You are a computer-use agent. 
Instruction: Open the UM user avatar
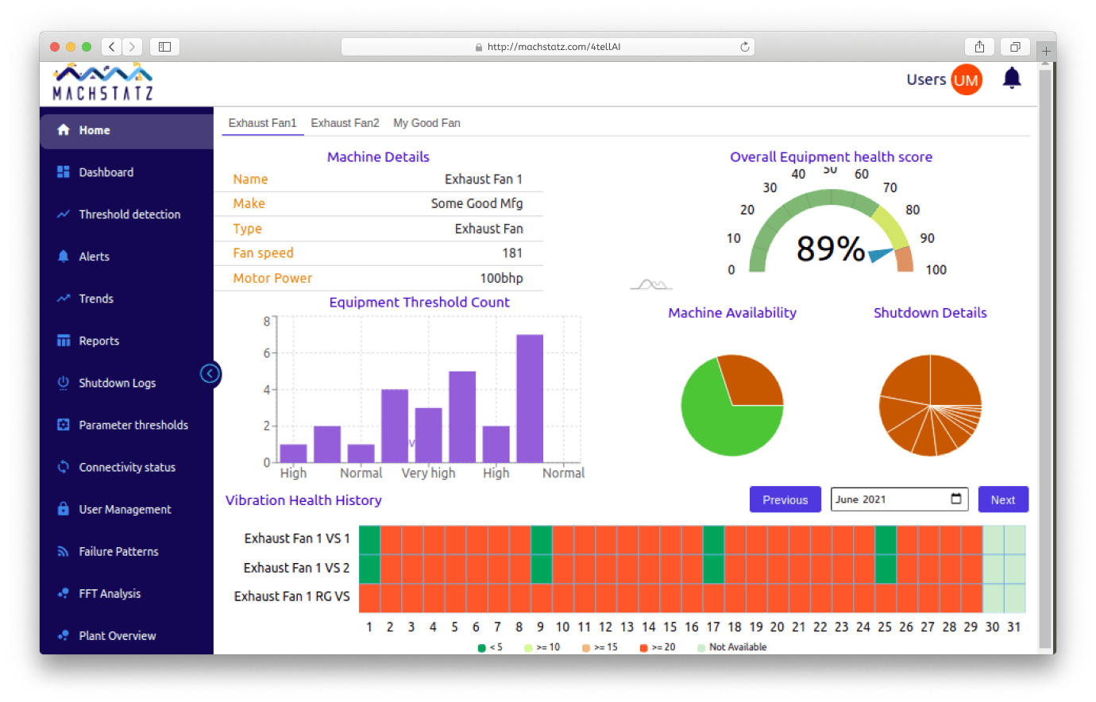[966, 80]
